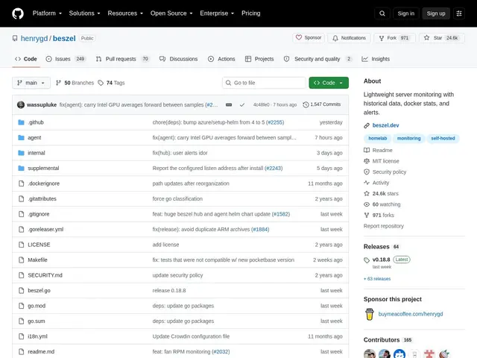Viewport: 477px width, 358px height.
Task: View the commit status checkmark
Action: (242, 104)
